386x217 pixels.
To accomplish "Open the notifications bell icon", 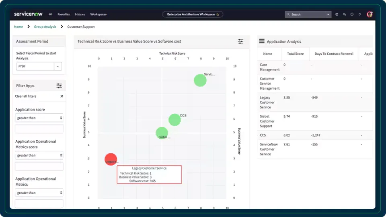I will point(359,14).
